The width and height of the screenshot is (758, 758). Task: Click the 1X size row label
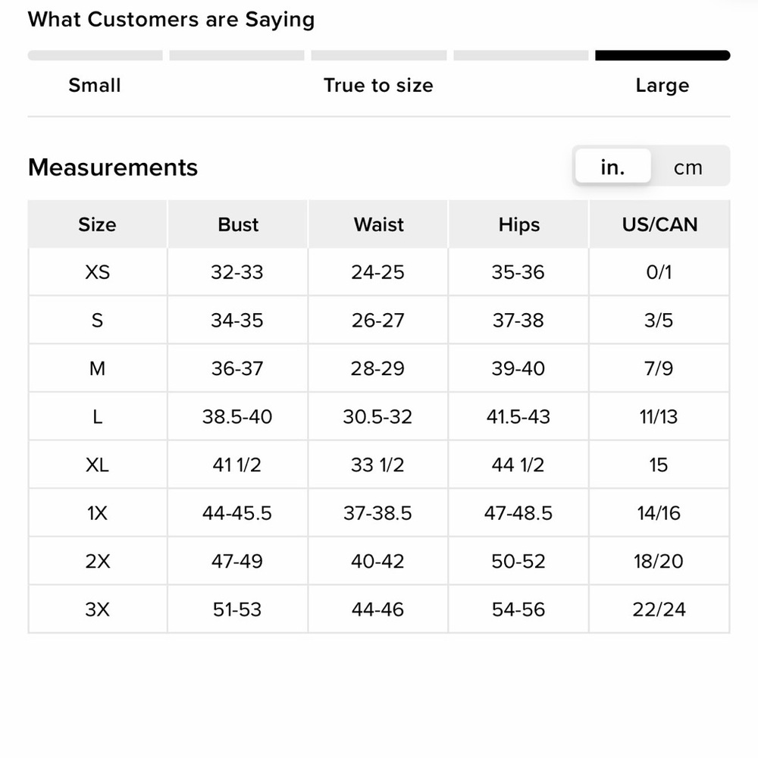97,513
